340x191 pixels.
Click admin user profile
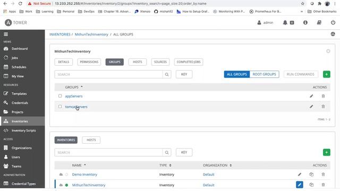coord(265,22)
